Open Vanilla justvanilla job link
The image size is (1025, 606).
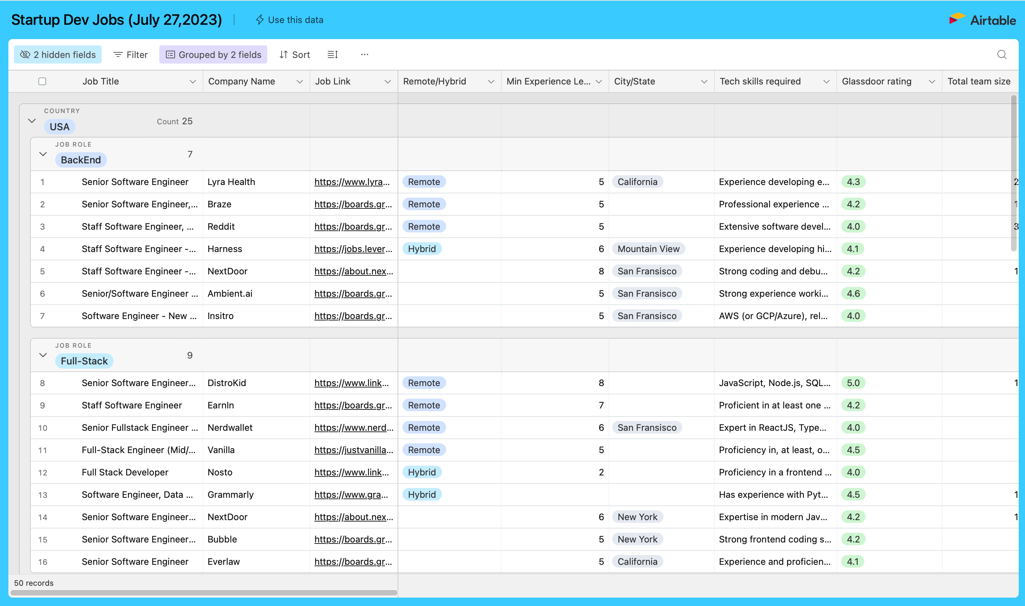click(x=353, y=450)
